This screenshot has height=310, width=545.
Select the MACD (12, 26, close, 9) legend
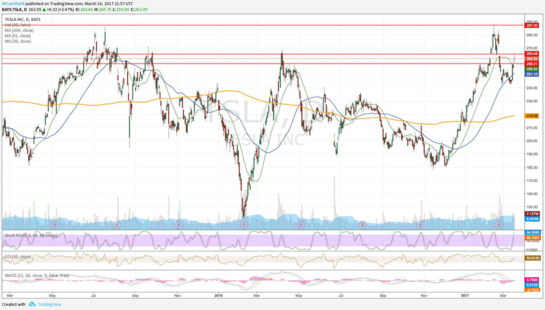[37, 275]
